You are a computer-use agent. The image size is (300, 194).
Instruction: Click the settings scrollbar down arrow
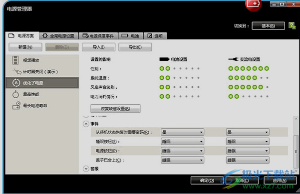coord(296,171)
